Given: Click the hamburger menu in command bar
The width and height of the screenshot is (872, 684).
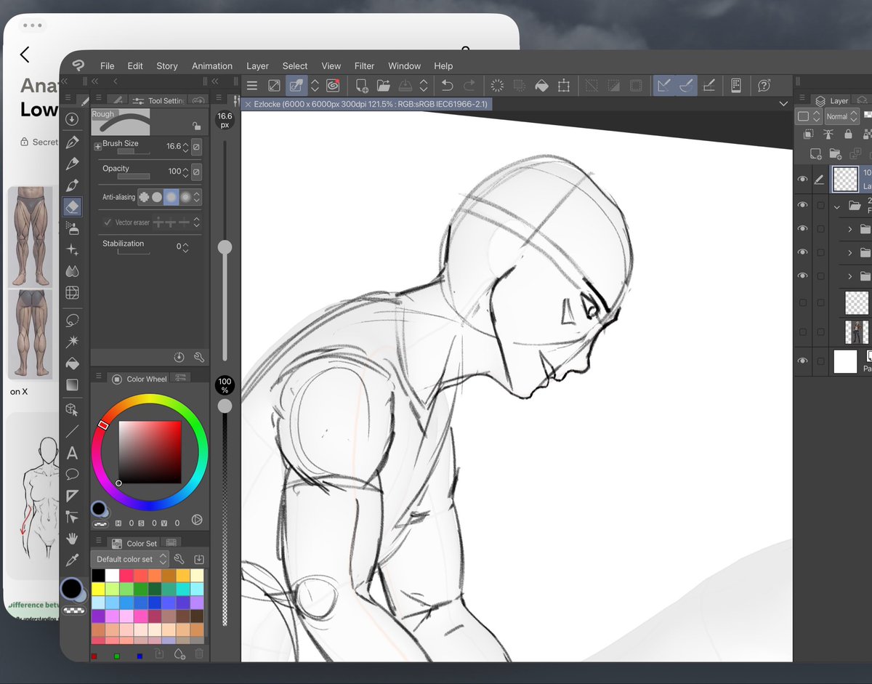Looking at the screenshot, I should [x=252, y=86].
